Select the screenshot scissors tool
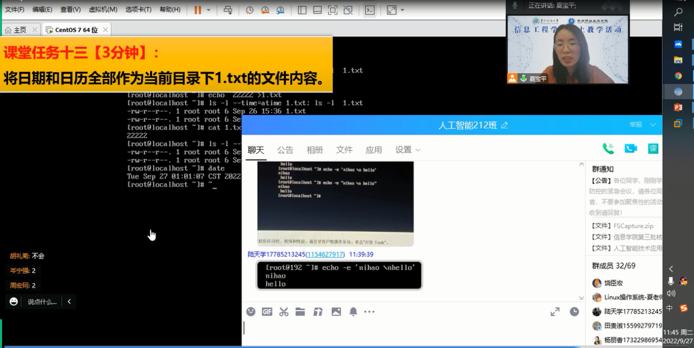The width and height of the screenshot is (694, 348). click(283, 311)
